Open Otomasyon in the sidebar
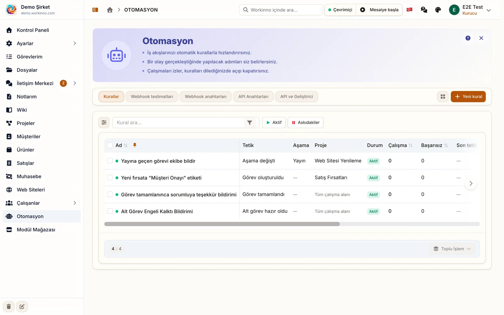This screenshot has height=315, width=504. click(42, 216)
